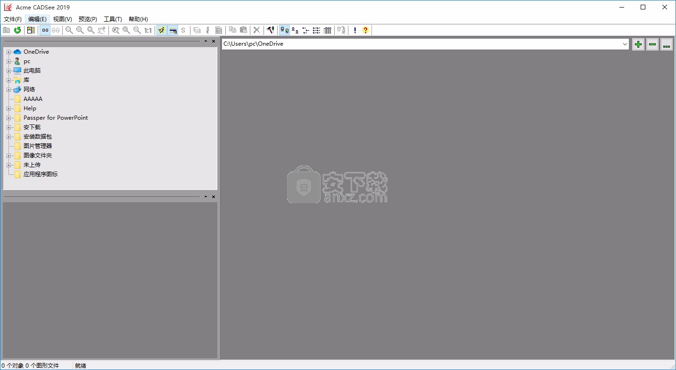The image size is (676, 370).
Task: Click the grayed '00' toolbar button
Action: tap(56, 30)
